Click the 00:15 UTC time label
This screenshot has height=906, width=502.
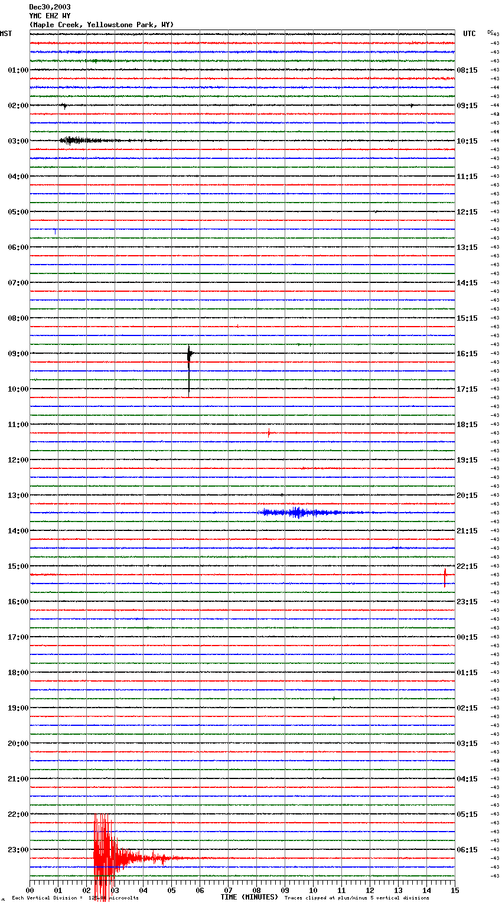pos(467,637)
